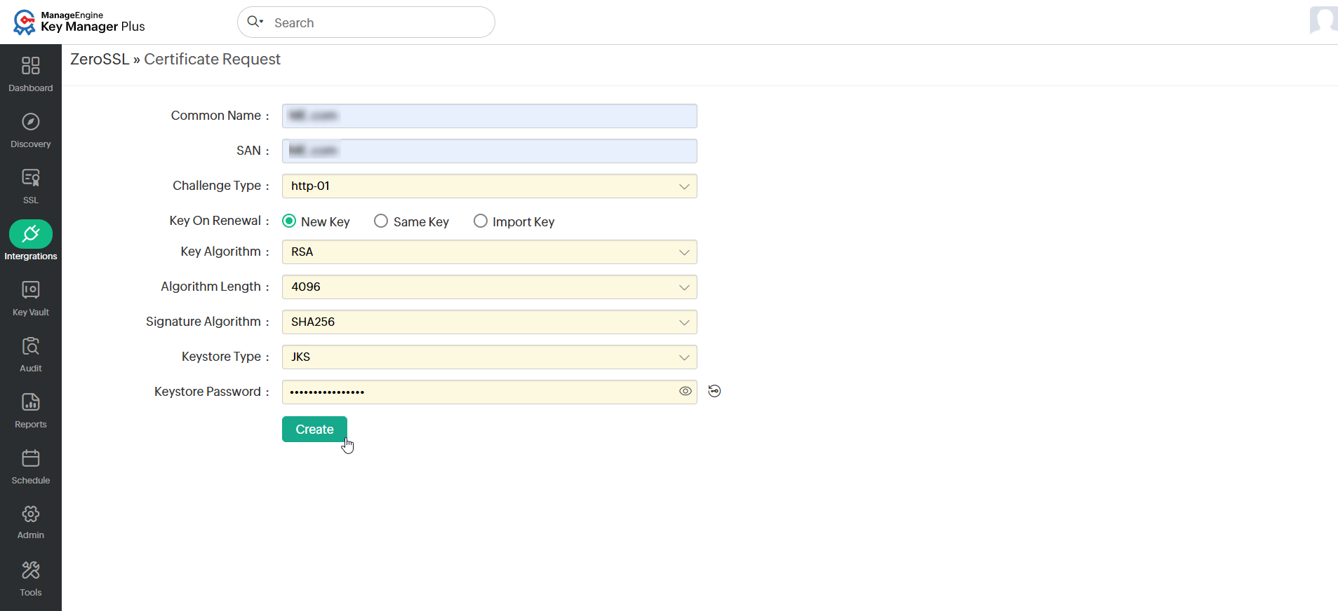Open the SSL section icon
The height and width of the screenshot is (611, 1338).
[31, 178]
